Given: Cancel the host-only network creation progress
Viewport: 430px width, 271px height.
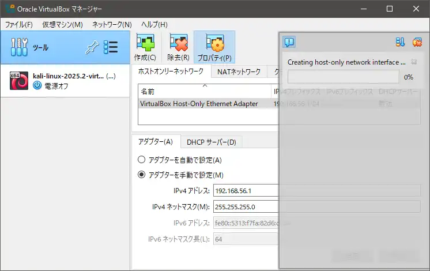Looking at the screenshot, I should point(414,62).
